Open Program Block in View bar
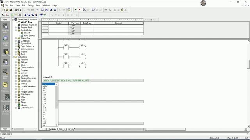The width and height of the screenshot is (250, 140). pyautogui.click(x=5, y=28)
